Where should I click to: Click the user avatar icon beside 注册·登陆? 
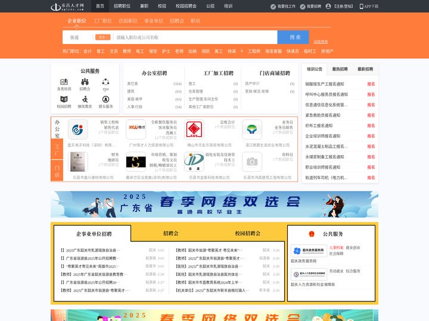328,7
